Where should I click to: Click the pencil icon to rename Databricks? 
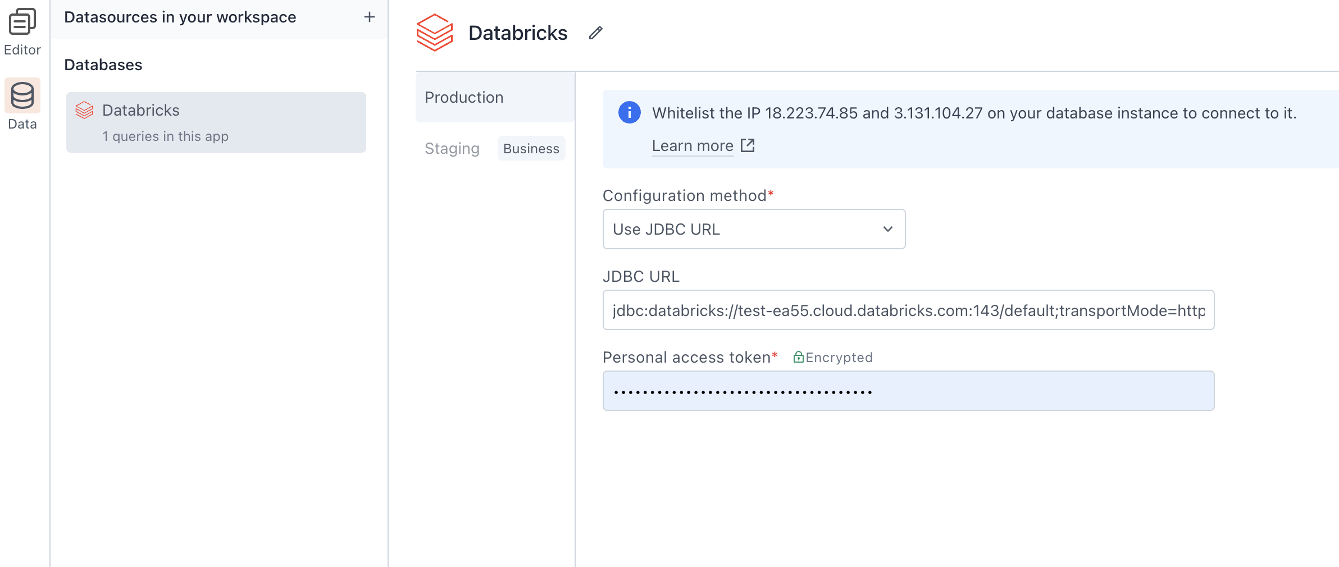(x=595, y=33)
